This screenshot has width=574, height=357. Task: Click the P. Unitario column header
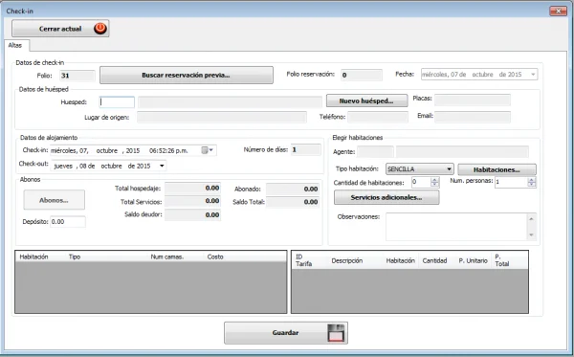click(x=473, y=260)
